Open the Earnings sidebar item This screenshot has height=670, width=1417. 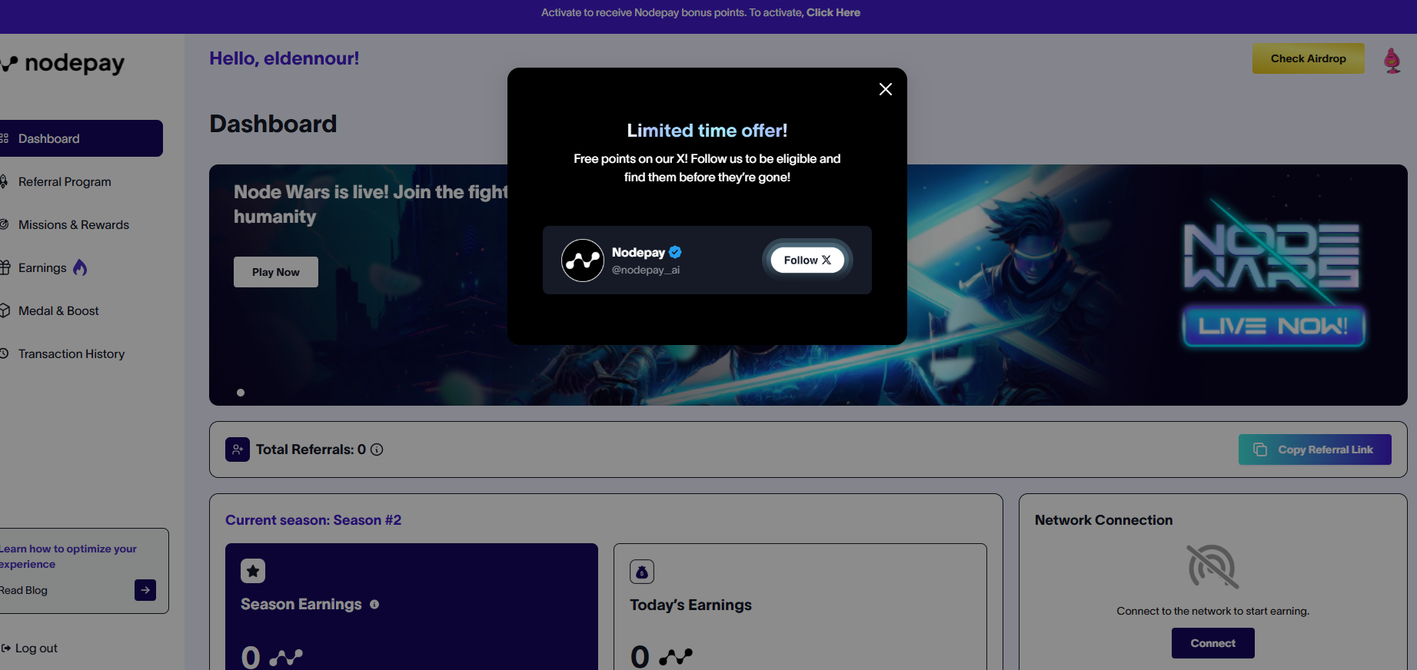pos(42,268)
